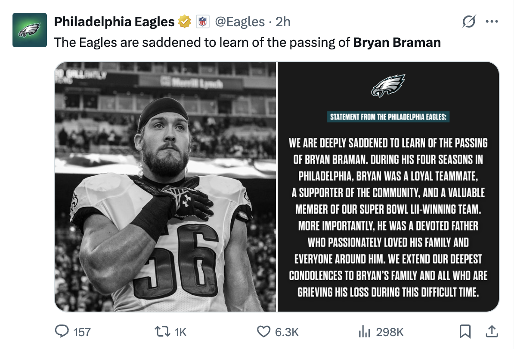The height and width of the screenshot is (349, 514).
Task: Open view analytics bar chart icon
Action: (365, 331)
